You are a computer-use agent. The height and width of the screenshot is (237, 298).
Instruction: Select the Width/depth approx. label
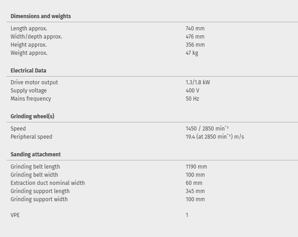coord(36,37)
